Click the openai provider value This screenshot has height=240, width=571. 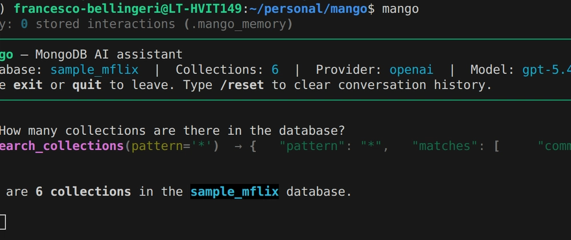pyautogui.click(x=411, y=70)
